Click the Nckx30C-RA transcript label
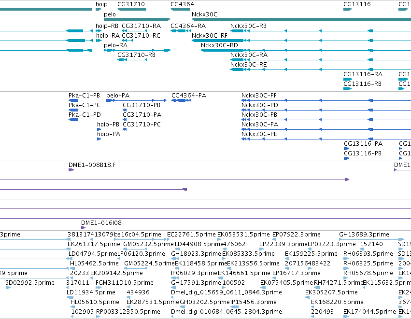The image size is (411, 319). tap(249, 55)
